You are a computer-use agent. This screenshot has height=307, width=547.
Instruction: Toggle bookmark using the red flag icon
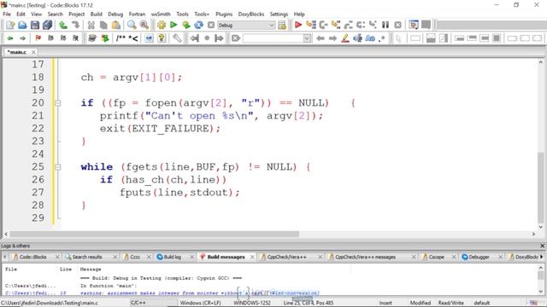point(38,38)
